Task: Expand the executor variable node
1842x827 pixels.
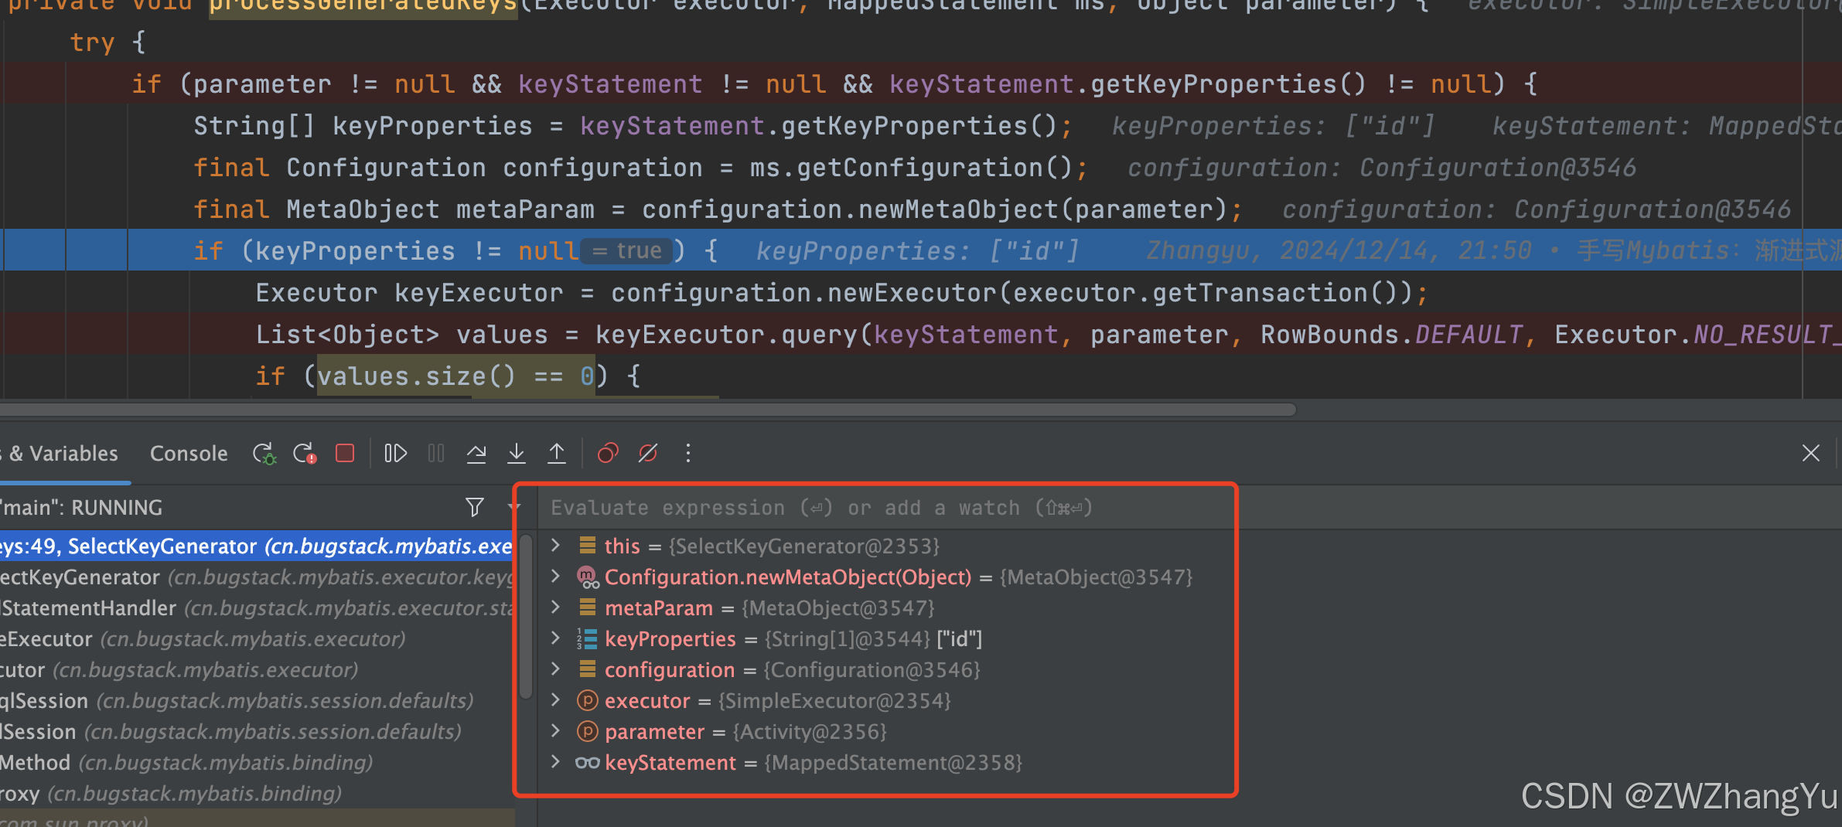Action: [x=555, y=699]
